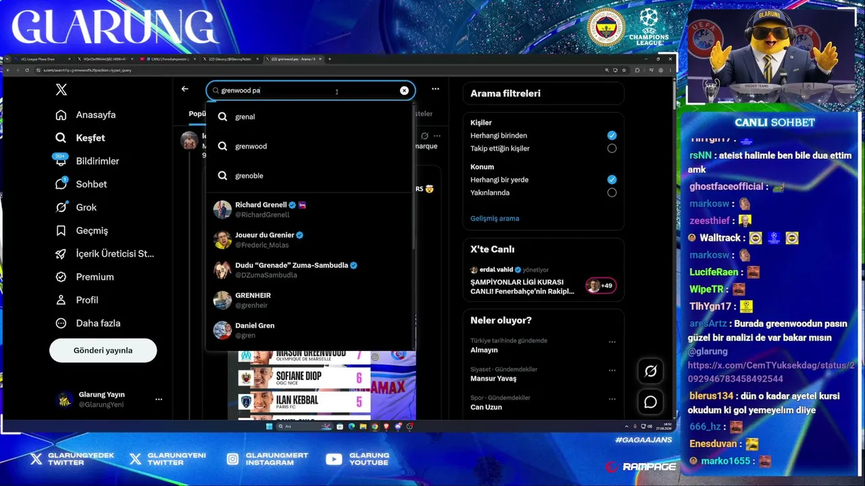Select Yakınlarında location filter

pos(612,192)
